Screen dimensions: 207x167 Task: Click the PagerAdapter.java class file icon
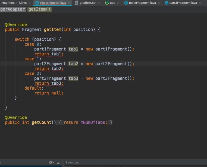tap(37, 3)
